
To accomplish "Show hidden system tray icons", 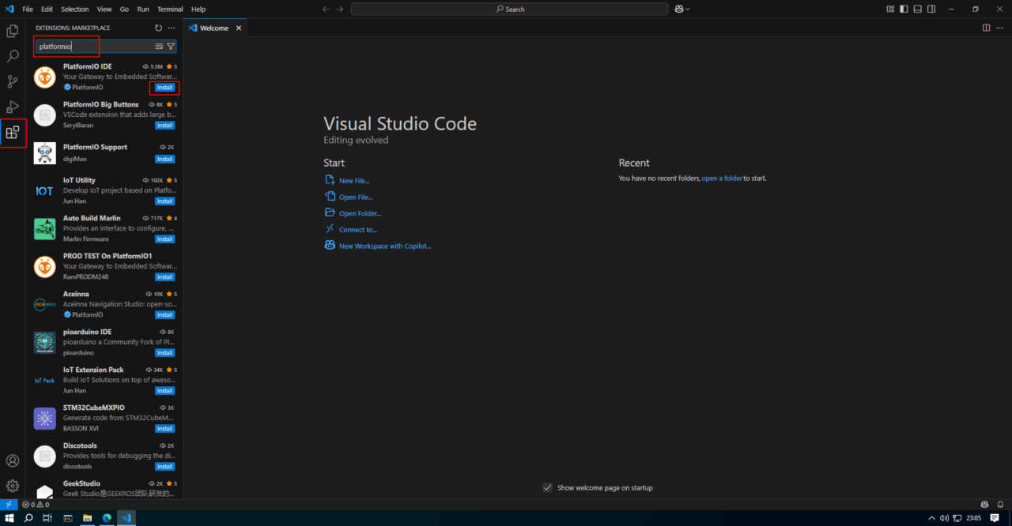I will (x=931, y=518).
